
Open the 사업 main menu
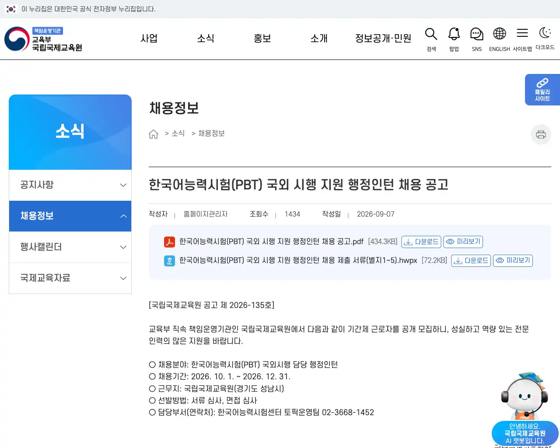point(149,38)
